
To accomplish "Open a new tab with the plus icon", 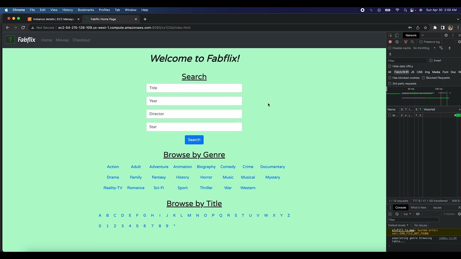I will [145, 19].
